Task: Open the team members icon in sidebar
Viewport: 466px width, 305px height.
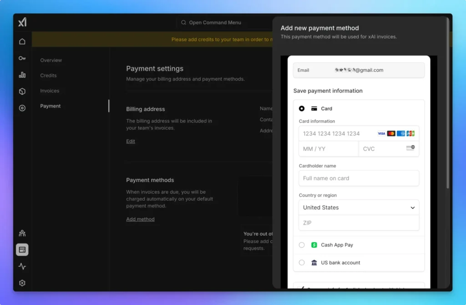Action: coord(22,233)
